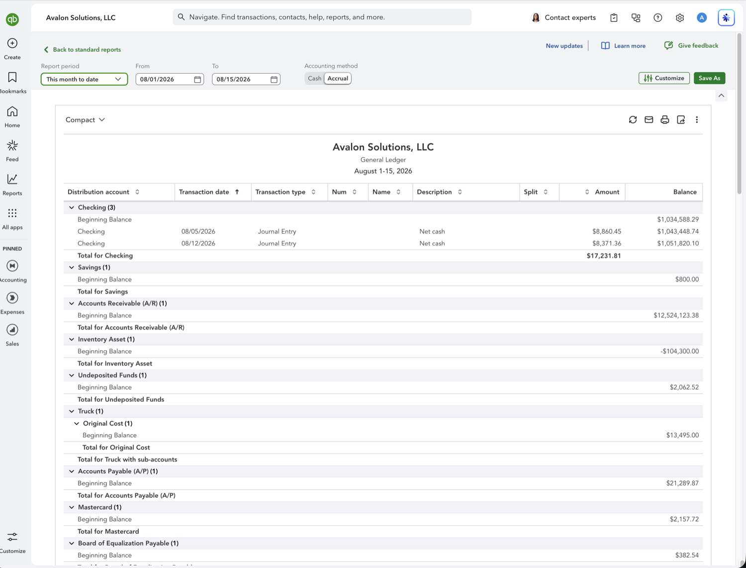
Task: Open the Compact view dropdown
Action: pos(85,120)
